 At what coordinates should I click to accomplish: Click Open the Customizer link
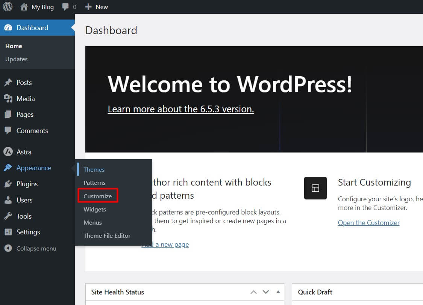click(x=368, y=223)
